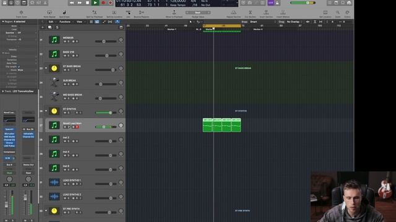The image size is (396, 222).
Task: Toggle the Metronome click button
Action: tap(277, 2)
